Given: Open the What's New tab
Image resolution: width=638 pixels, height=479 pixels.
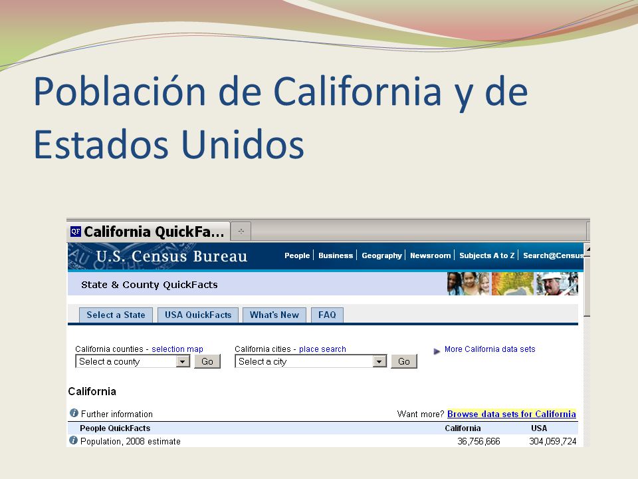Looking at the screenshot, I should [274, 315].
